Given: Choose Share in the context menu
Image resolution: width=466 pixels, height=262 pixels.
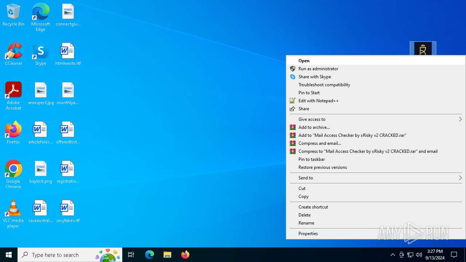Looking at the screenshot, I should (376, 109).
